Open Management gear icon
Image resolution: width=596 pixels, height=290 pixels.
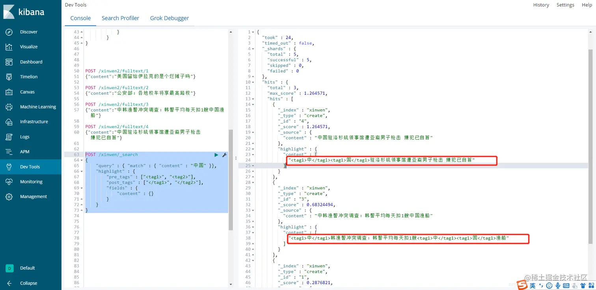pos(9,197)
